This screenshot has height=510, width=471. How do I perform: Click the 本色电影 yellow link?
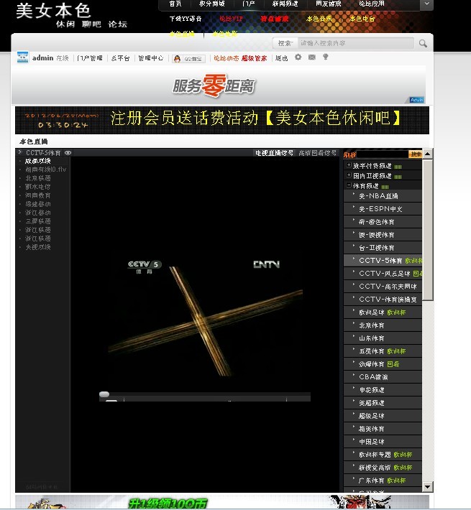click(x=225, y=34)
